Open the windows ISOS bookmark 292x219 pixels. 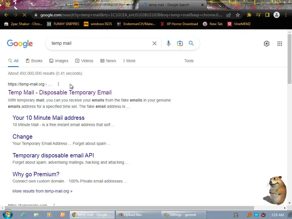coord(98,24)
